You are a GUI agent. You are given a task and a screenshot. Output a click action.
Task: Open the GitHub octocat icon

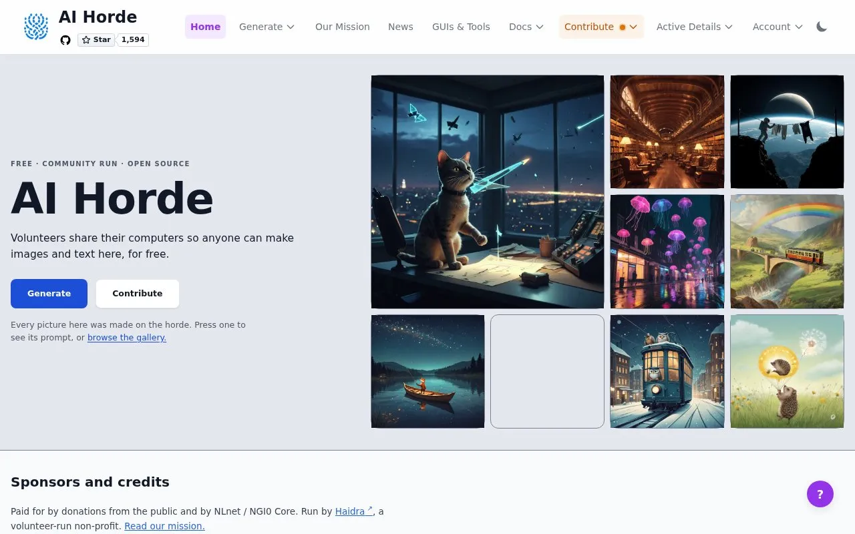click(65, 40)
